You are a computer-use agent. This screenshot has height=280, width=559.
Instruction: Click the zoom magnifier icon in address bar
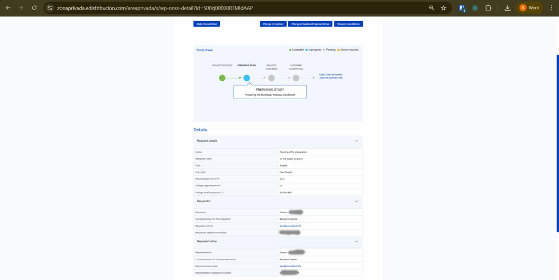click(x=431, y=8)
